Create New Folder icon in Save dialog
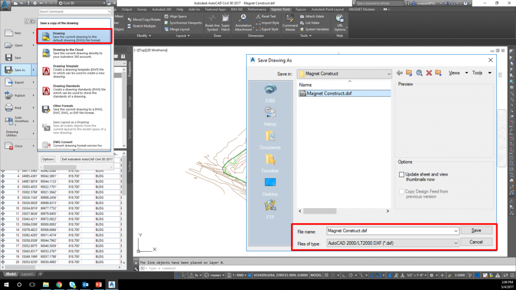 tap(438, 73)
